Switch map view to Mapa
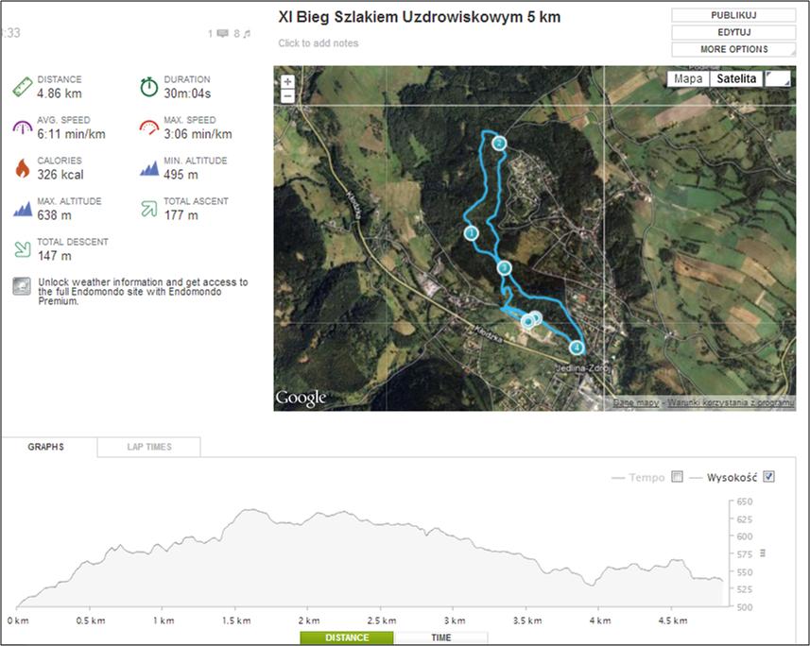 [687, 79]
